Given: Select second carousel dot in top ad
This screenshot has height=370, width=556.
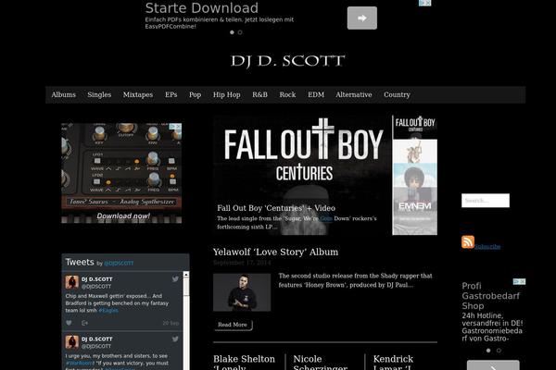Looking at the screenshot, I should [x=240, y=32].
